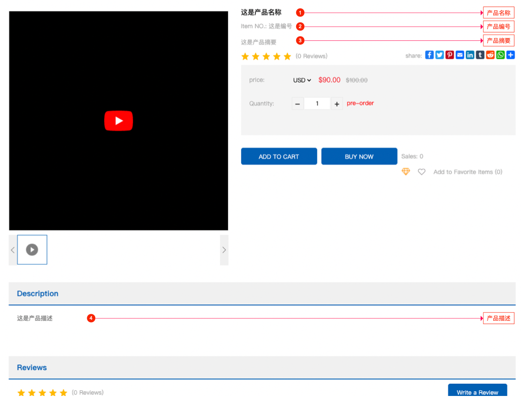521x403 pixels.
Task: Share product on WhatsApp
Action: (x=500, y=55)
